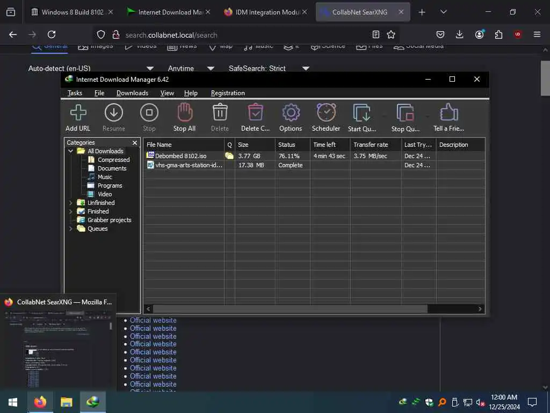Click the Delete trash icon
The height and width of the screenshot is (413, 550).
(x=220, y=117)
